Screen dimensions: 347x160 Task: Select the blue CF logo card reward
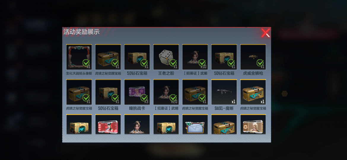195,124
